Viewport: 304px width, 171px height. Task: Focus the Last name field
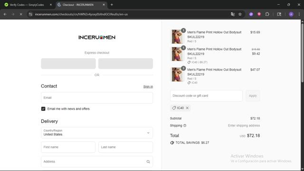pyautogui.click(x=125, y=147)
